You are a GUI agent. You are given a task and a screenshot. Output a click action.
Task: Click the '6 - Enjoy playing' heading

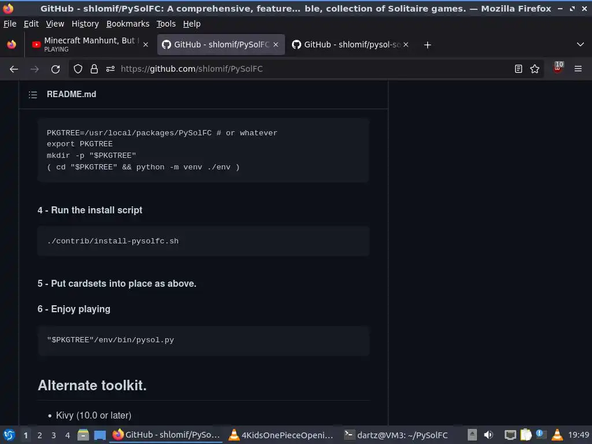[x=74, y=309]
